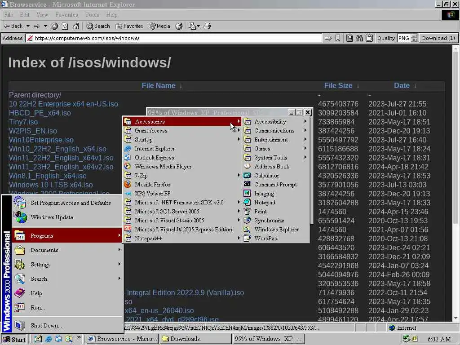The width and height of the screenshot is (460, 345).
Task: Launch Mozilla Firefox from Programs menu
Action: coord(182,185)
